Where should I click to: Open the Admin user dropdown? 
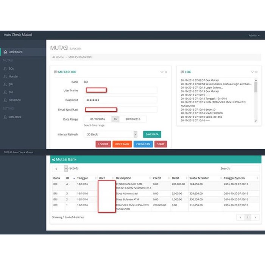254,36
